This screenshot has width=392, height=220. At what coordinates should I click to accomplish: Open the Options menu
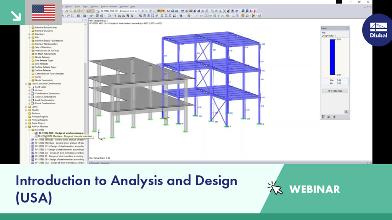pyautogui.click(x=94, y=6)
